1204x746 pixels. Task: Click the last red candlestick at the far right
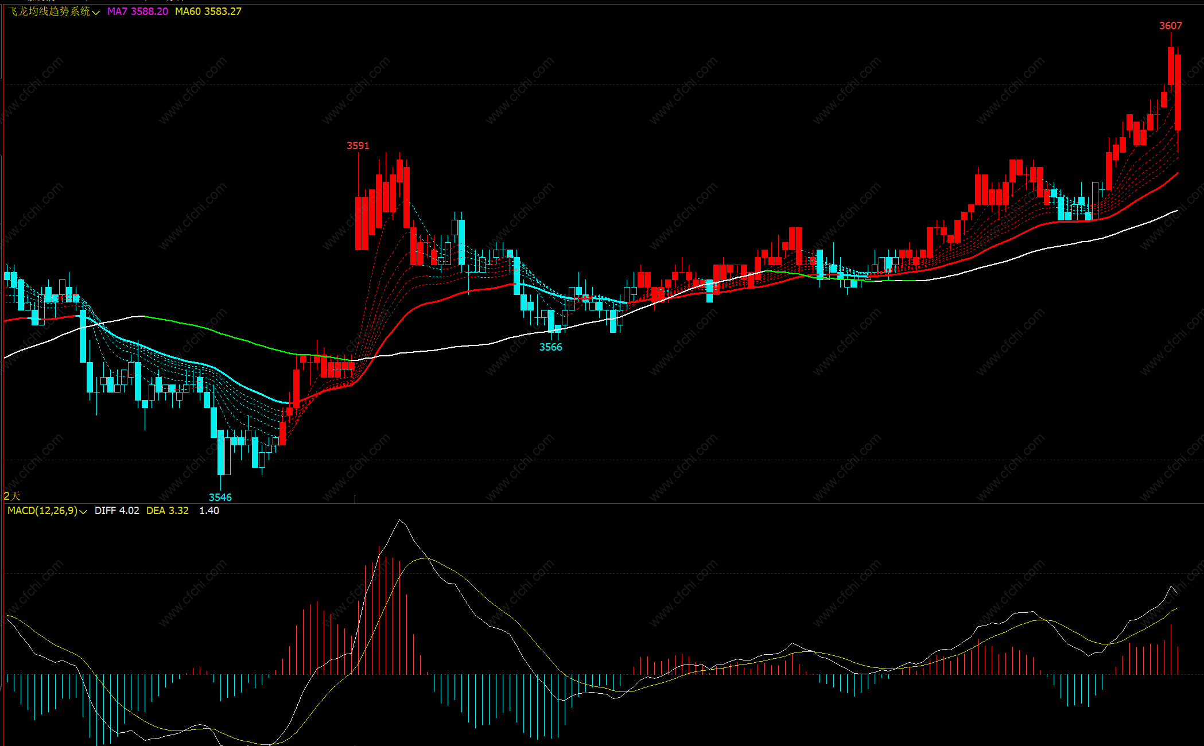1178,92
